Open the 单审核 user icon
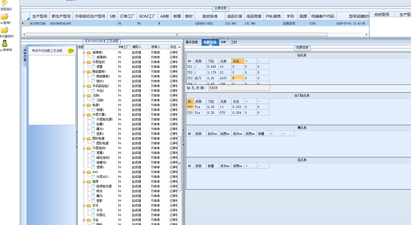This screenshot has height=225, width=411. [x=5, y=44]
